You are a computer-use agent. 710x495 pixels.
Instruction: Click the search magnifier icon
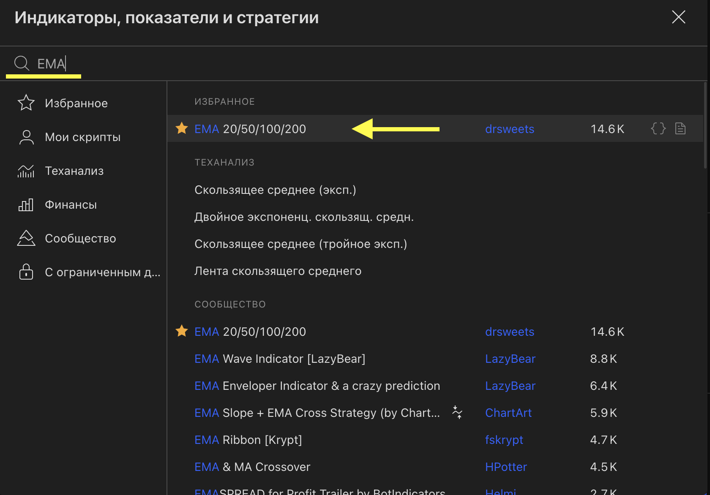click(x=22, y=63)
